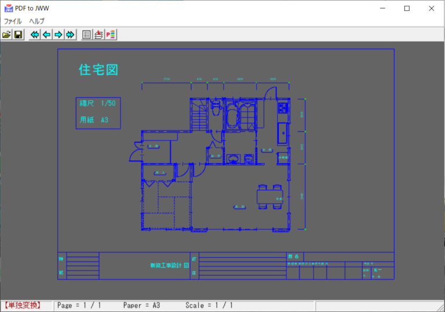The image size is (445, 312).
Task: Click the open file folder icon
Action: pos(7,35)
